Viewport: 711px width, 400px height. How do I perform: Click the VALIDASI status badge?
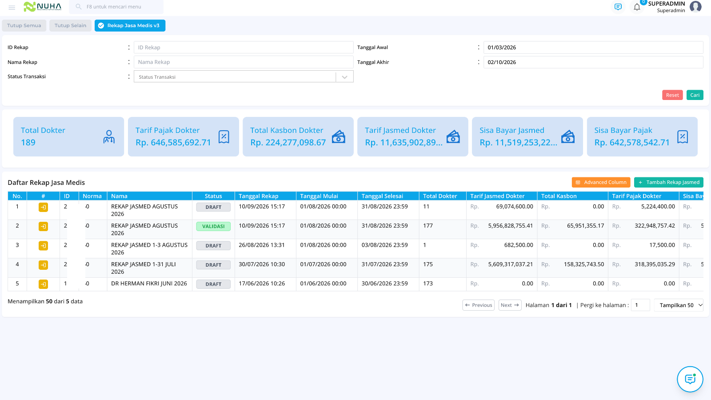point(213,226)
